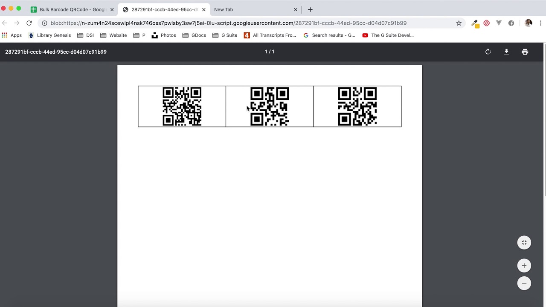546x307 pixels.
Task: Open Apps shortcut in bookmarks bar
Action: (12, 35)
